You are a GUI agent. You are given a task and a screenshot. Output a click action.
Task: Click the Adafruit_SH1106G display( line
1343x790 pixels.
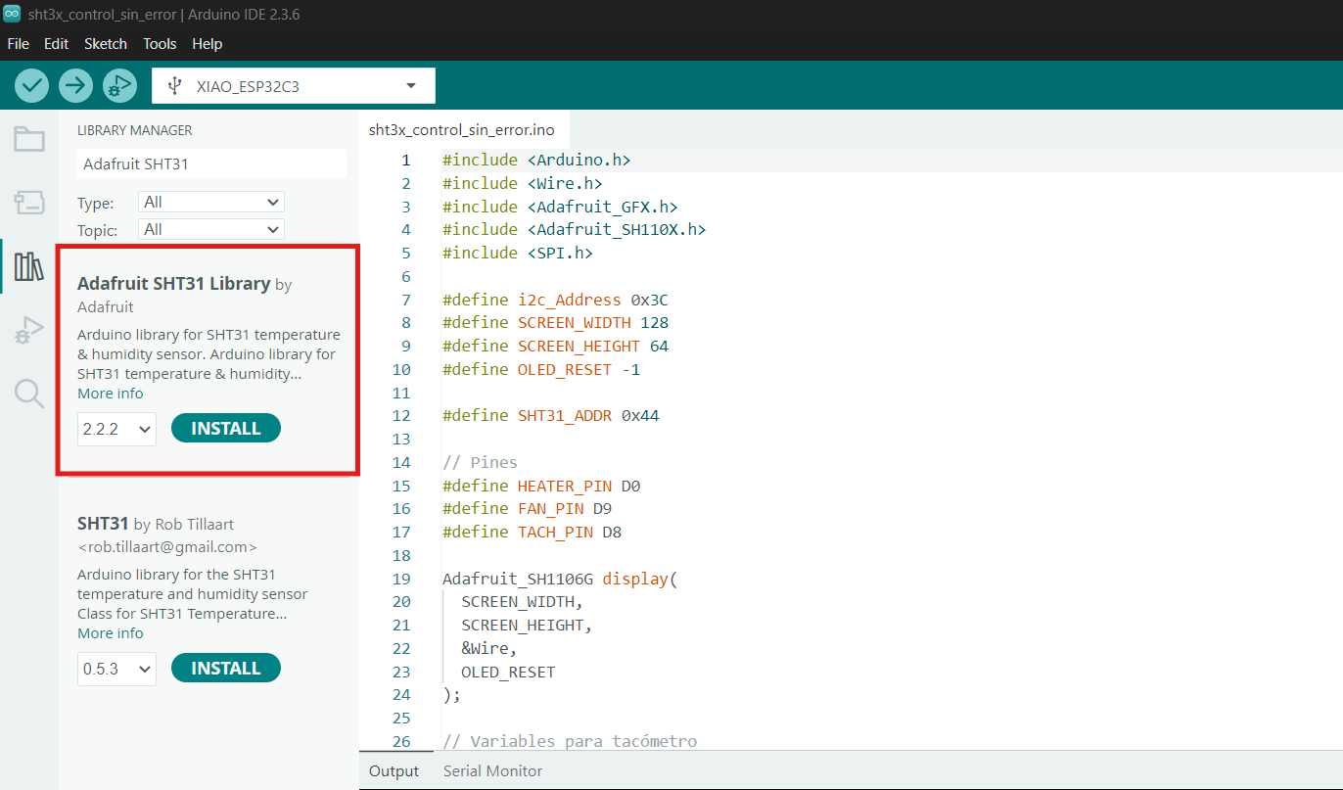point(560,579)
